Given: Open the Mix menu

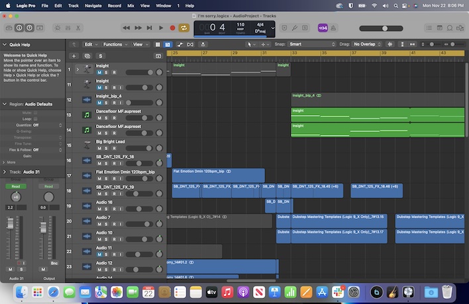Looking at the screenshot, I should click(x=130, y=6).
